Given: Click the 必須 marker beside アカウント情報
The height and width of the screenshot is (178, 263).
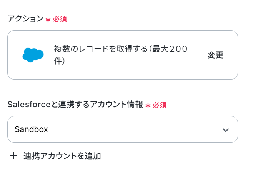Looking at the screenshot, I should pyautogui.click(x=160, y=105).
